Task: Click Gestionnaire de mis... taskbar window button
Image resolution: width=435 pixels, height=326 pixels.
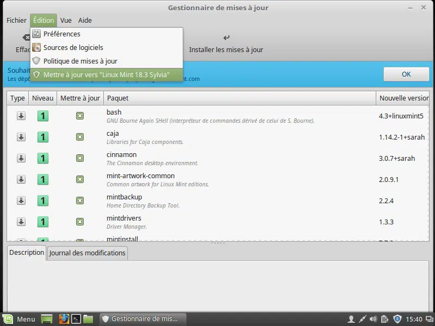Action: pyautogui.click(x=143, y=319)
